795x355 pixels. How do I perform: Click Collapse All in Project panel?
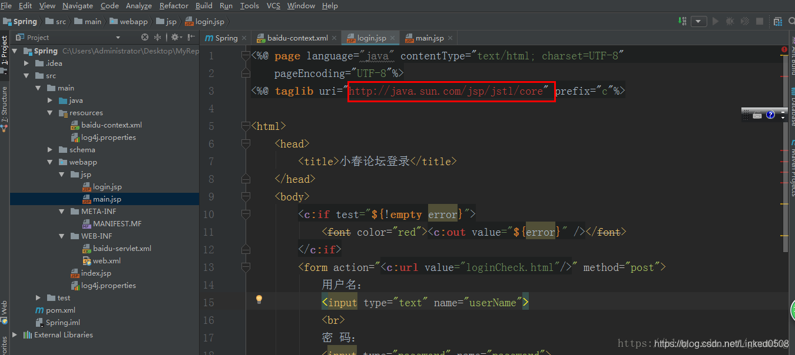[x=157, y=37]
